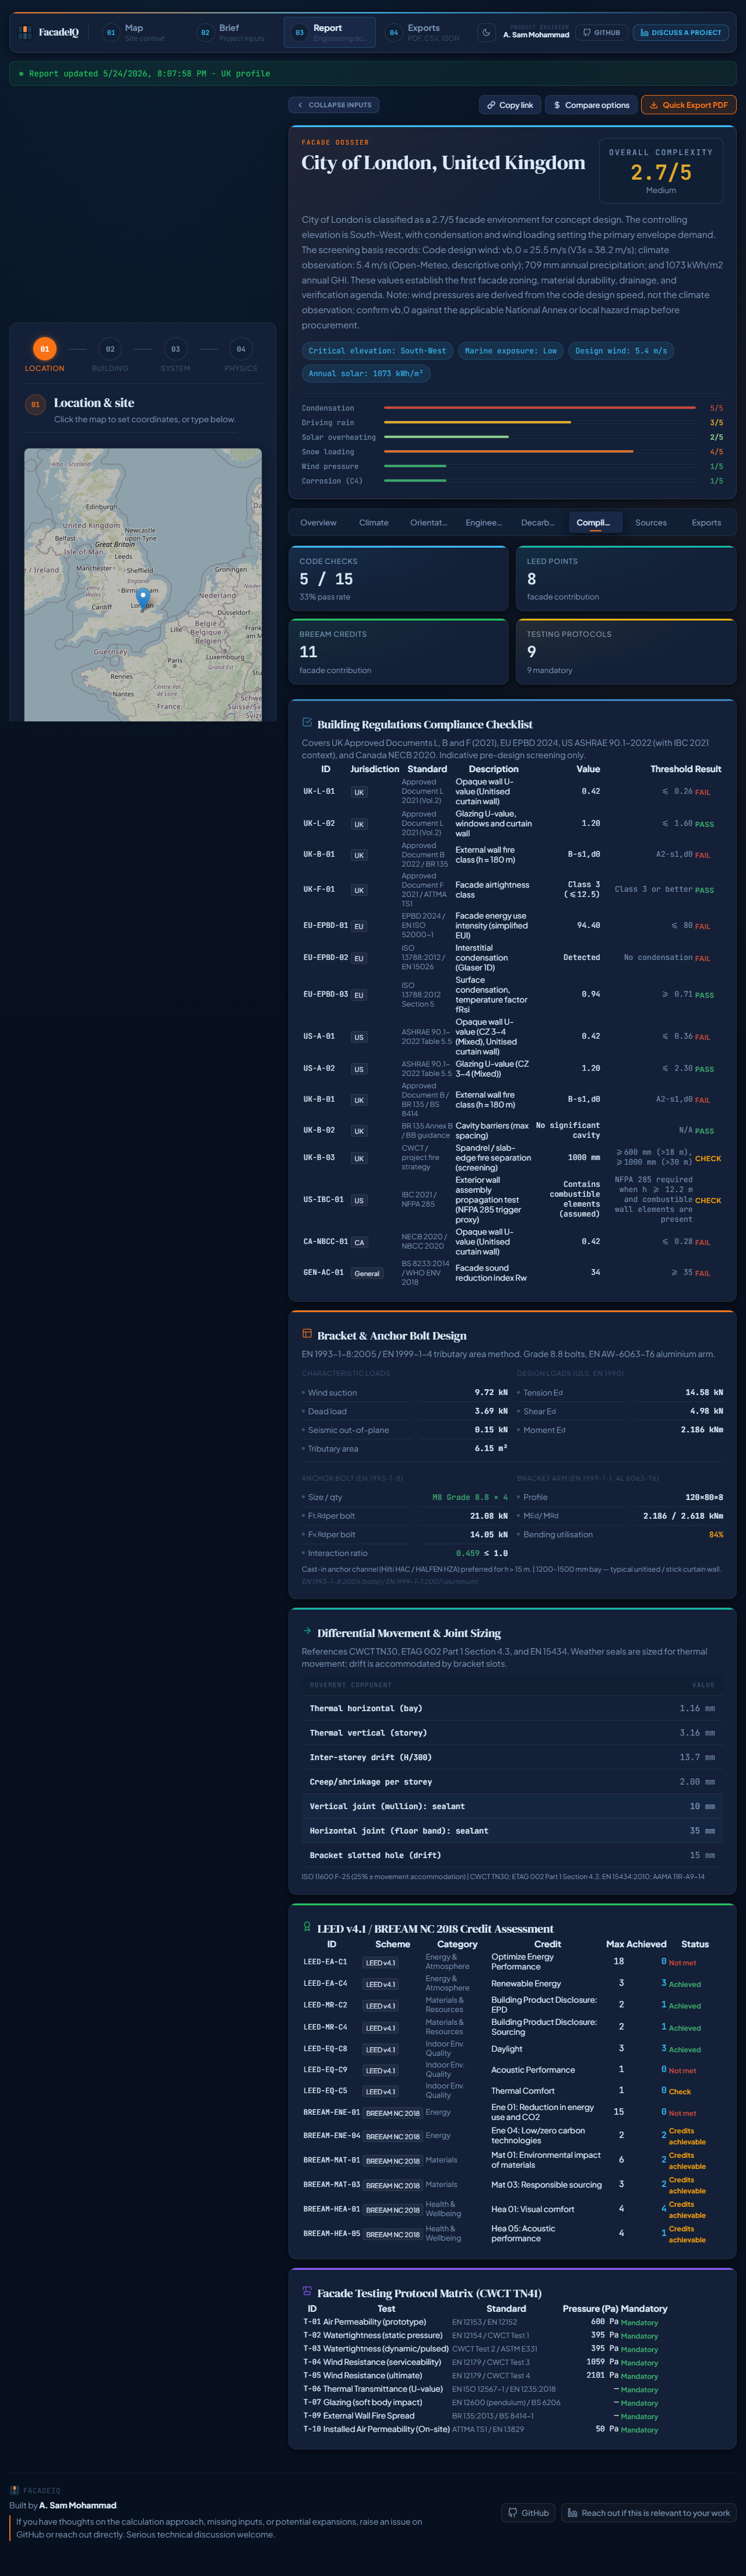Screen dimensions: 746x2576
Task: Click the FacadeIQ logo icon
Action: (x=26, y=32)
